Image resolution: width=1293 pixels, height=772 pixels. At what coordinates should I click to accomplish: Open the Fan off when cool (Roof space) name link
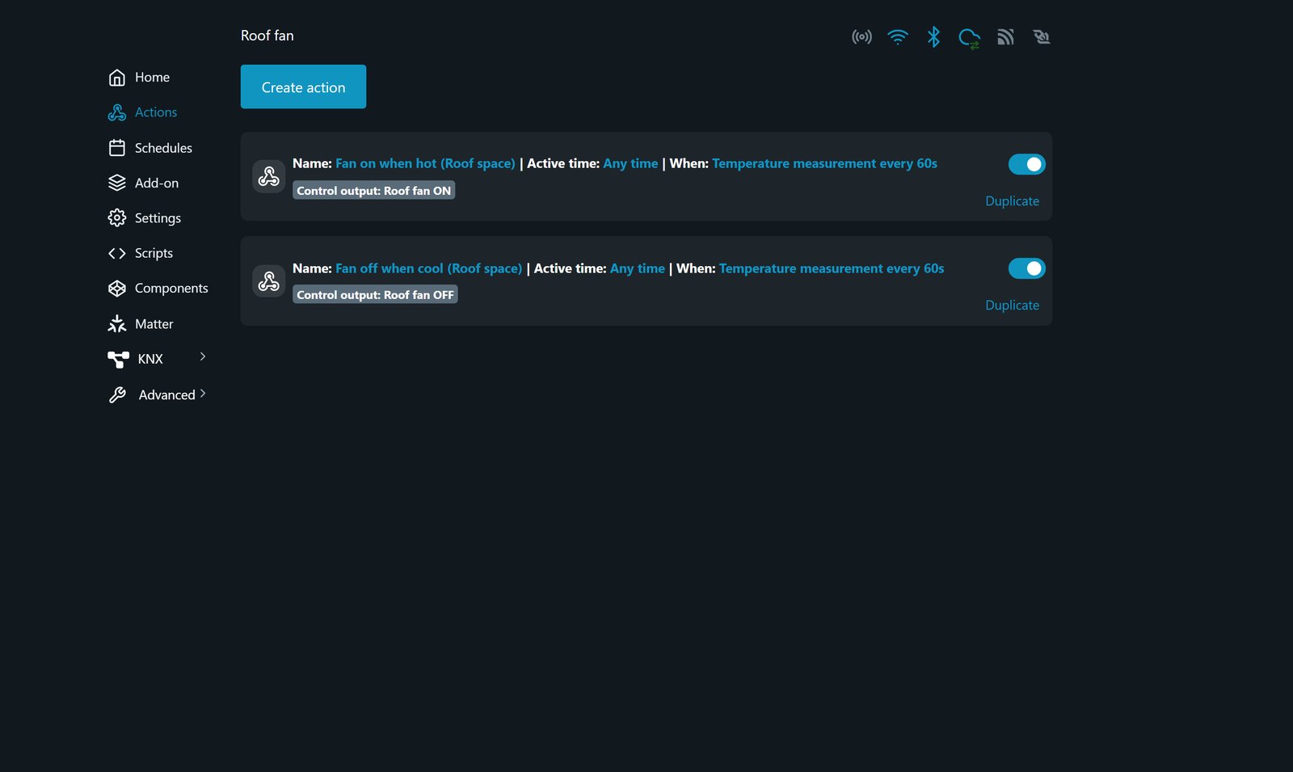pos(429,268)
